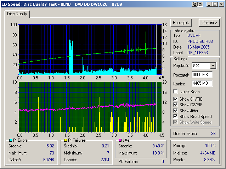Uncheck Show C2/PIF

pos(175,105)
